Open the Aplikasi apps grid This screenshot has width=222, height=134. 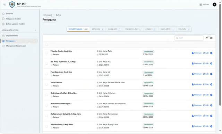204,5
